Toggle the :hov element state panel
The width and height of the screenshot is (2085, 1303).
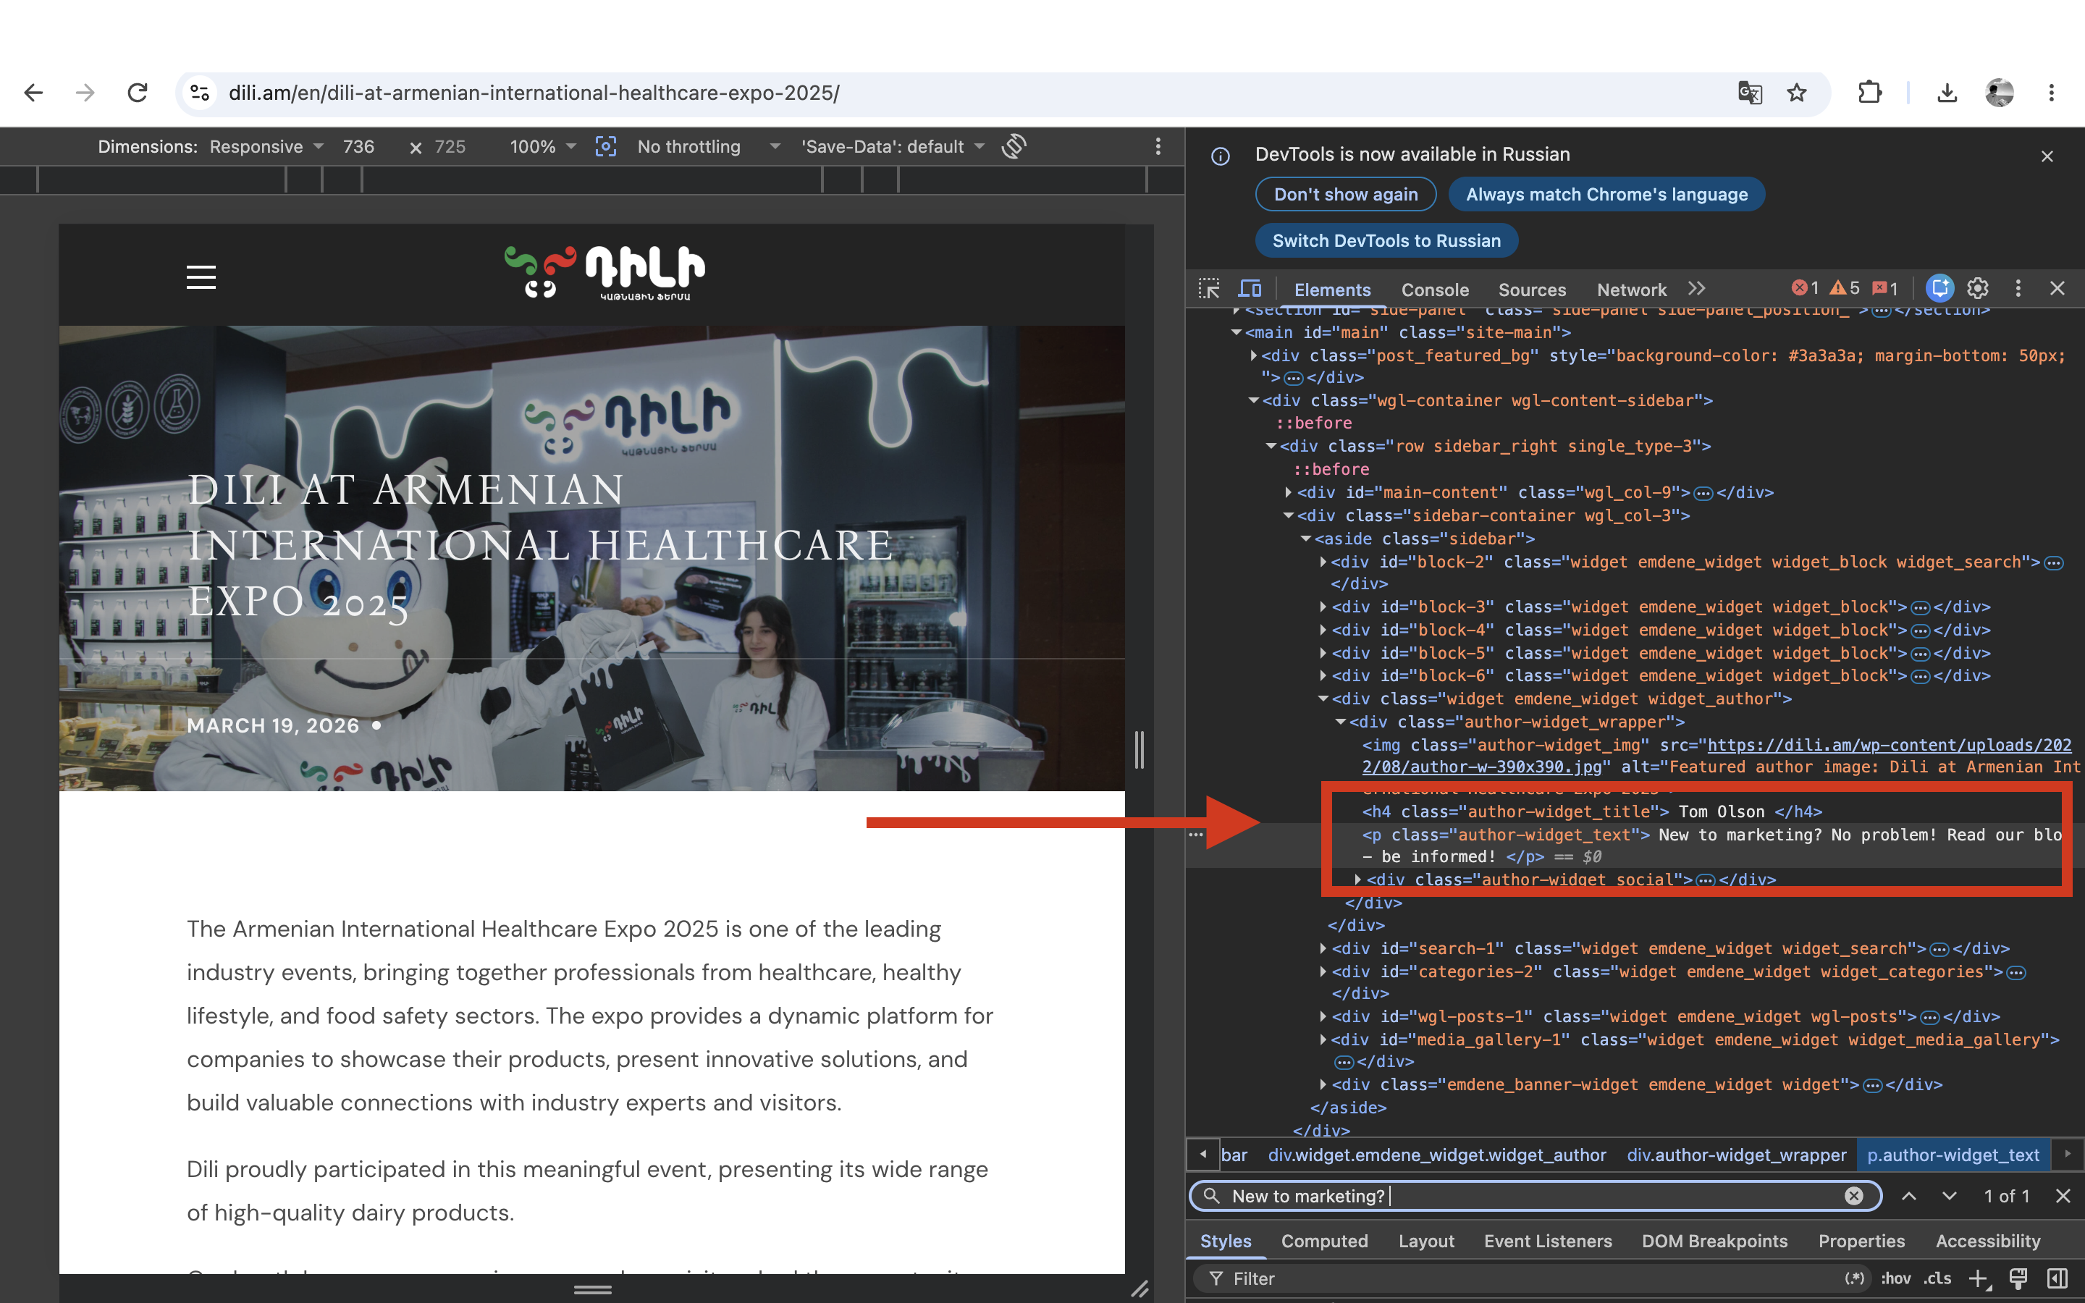(1895, 1279)
